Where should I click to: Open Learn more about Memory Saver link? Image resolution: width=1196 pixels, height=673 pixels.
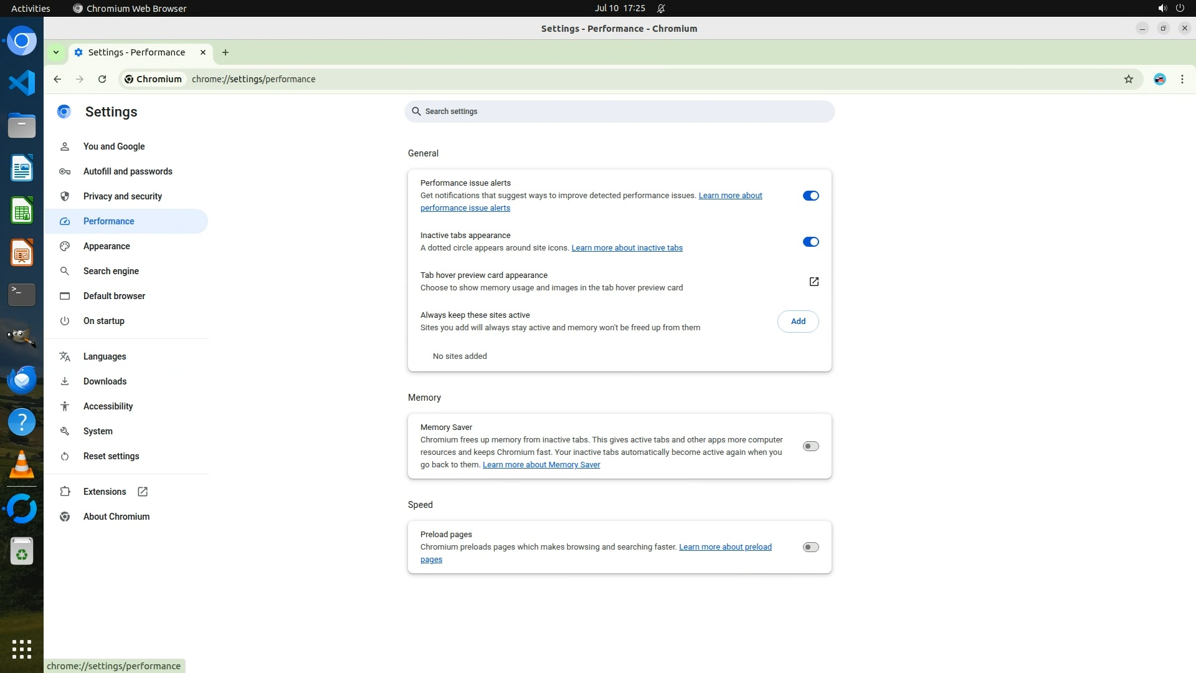point(541,465)
